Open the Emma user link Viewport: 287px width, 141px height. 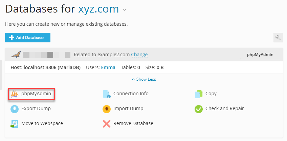point(108,67)
